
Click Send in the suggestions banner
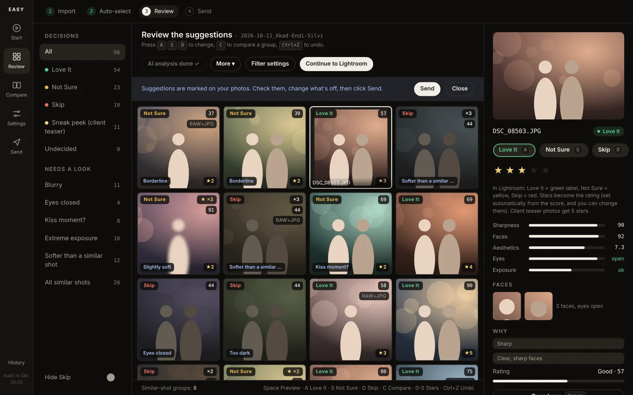[427, 88]
